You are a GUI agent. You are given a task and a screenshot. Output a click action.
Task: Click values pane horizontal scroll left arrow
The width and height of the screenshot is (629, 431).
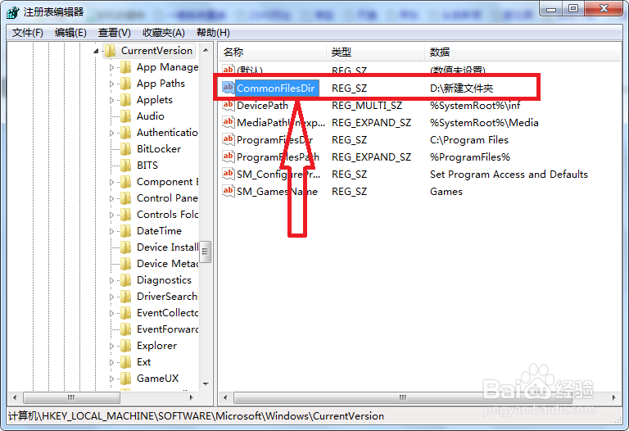225,397
